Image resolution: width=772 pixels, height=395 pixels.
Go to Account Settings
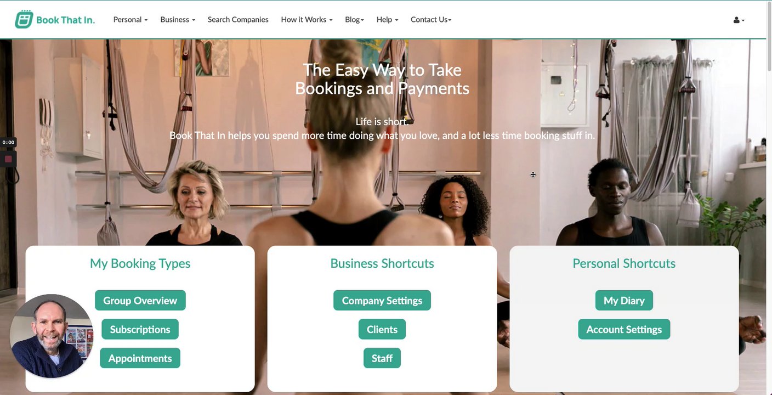624,329
